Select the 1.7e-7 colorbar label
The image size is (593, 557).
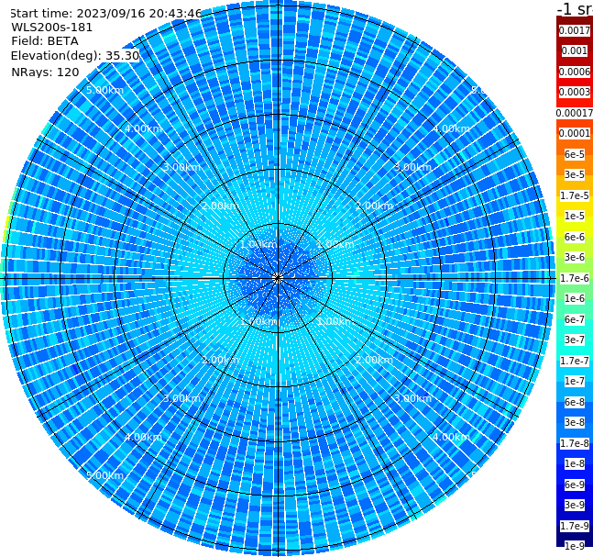tap(575, 361)
